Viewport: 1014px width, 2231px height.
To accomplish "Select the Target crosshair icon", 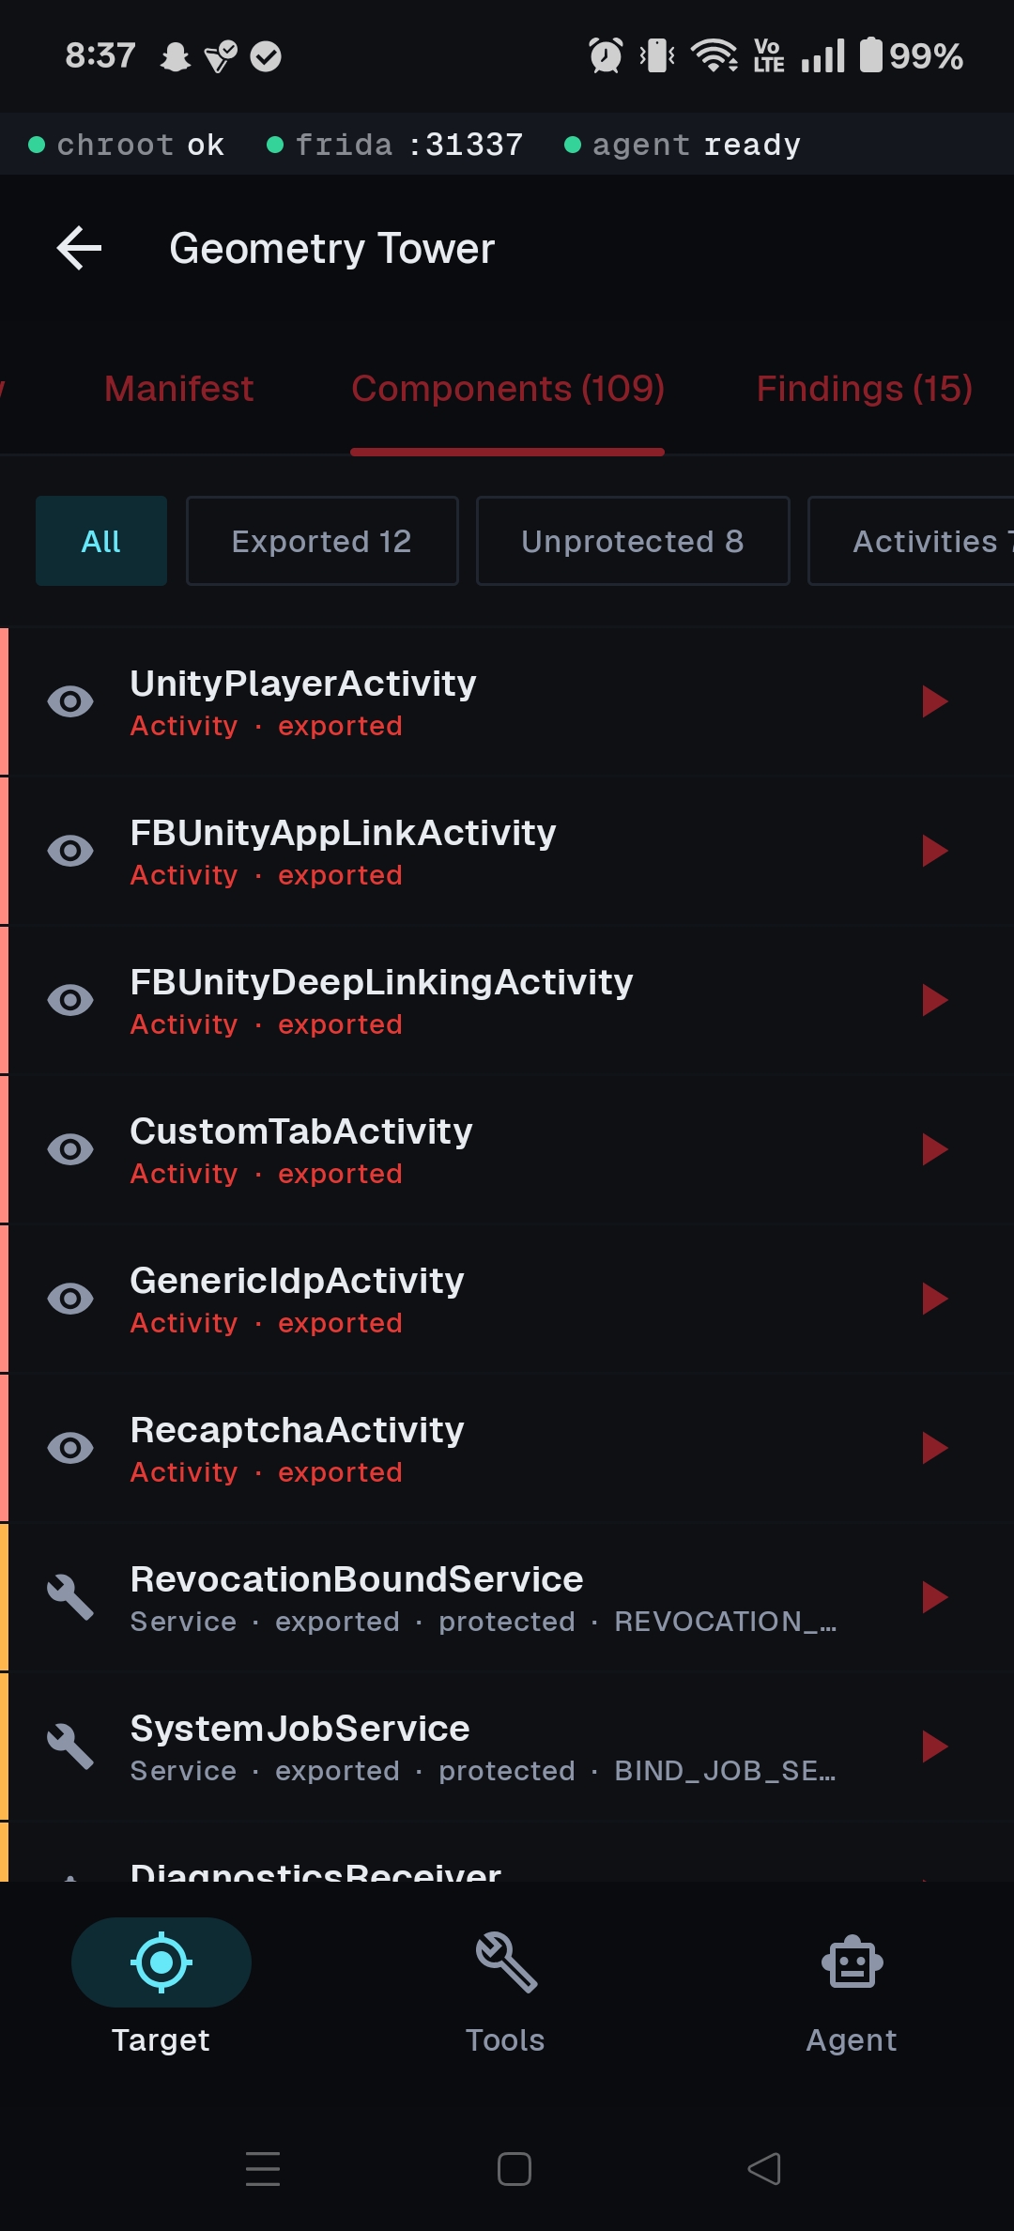I will [x=161, y=1962].
